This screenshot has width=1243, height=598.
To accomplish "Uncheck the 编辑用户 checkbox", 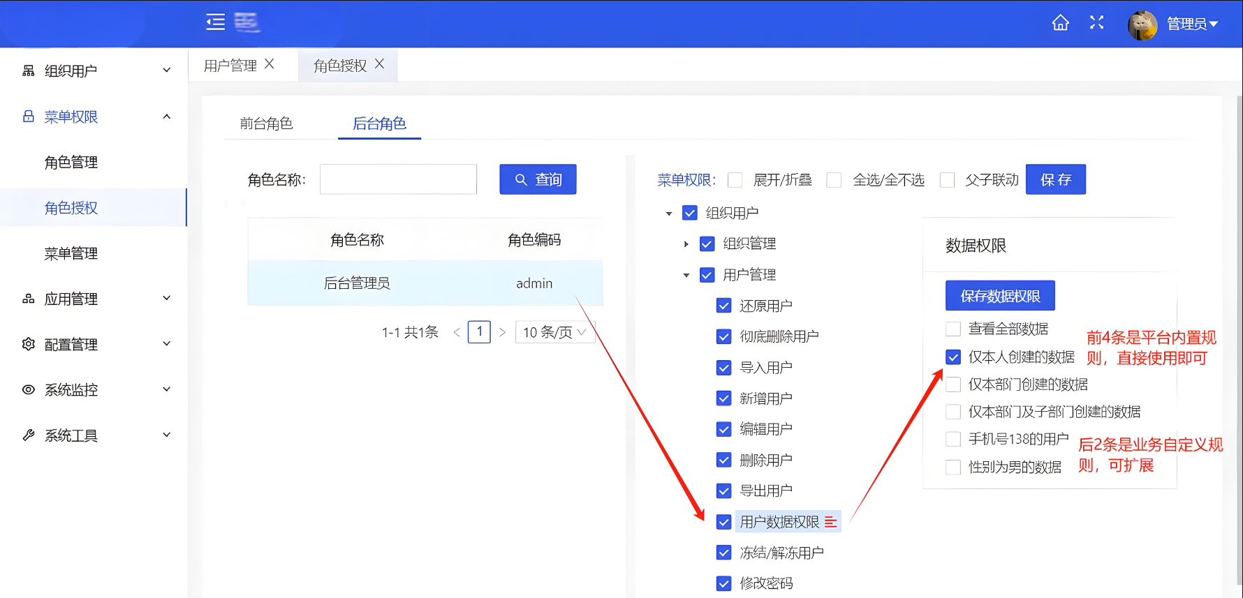I will [724, 429].
